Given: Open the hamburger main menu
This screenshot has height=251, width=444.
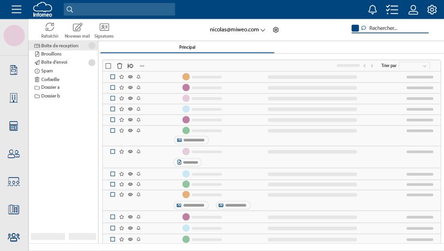Looking at the screenshot, I should [x=16, y=10].
